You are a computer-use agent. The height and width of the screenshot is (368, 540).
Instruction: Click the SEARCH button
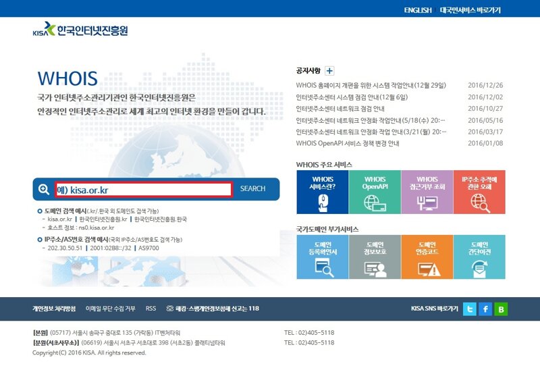[252, 189]
